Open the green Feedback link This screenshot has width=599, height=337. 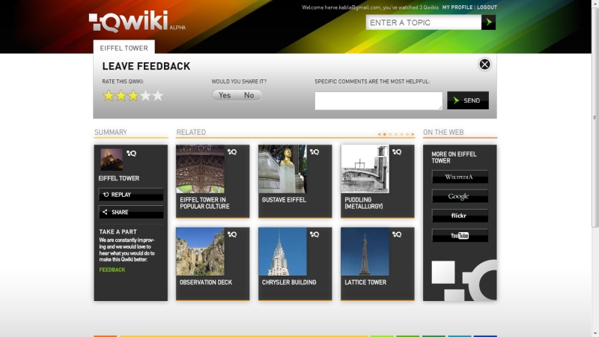[112, 270]
